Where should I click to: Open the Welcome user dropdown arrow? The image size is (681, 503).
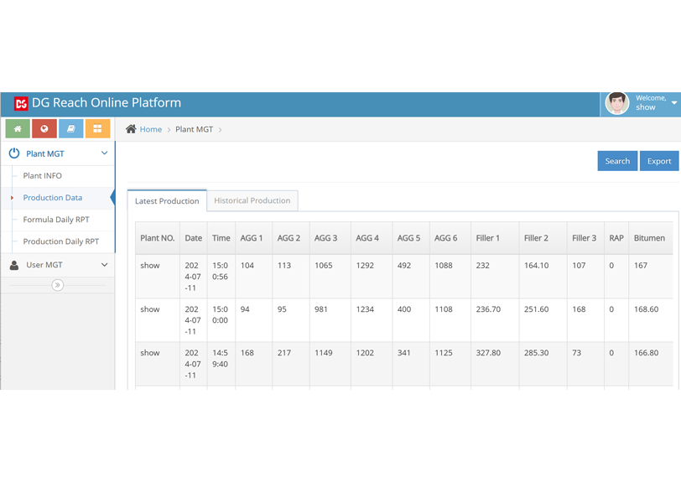674,103
